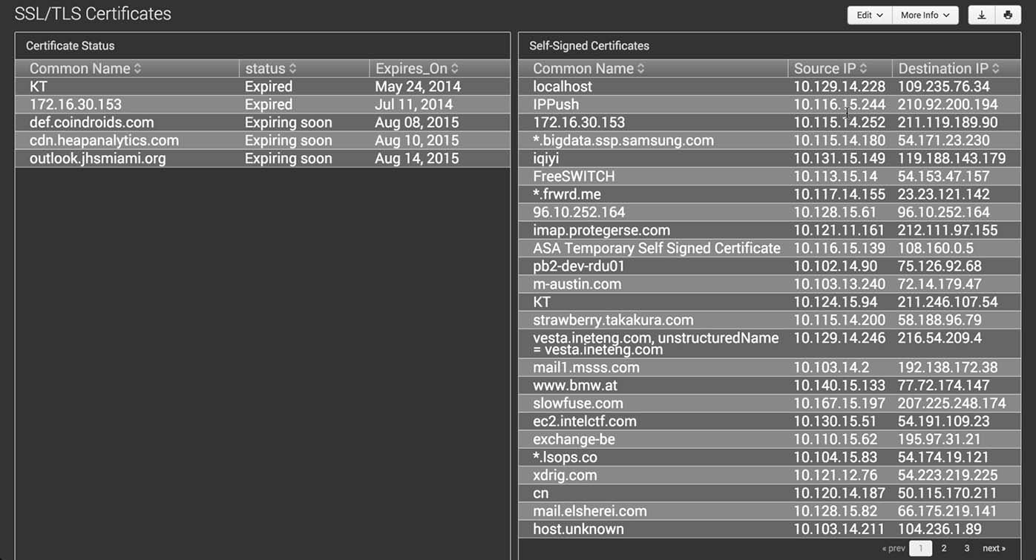Click the Aug 14, 2015 expiry cell
This screenshot has width=1036, height=560.
[x=417, y=158]
